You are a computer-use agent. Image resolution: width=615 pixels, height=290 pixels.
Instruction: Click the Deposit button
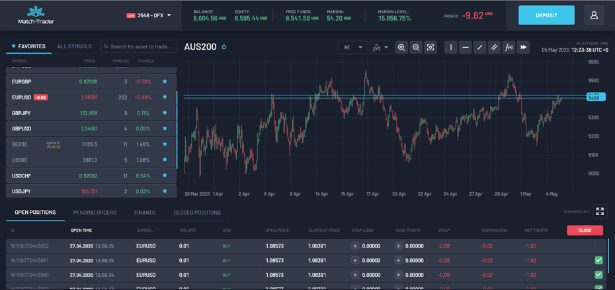point(546,15)
